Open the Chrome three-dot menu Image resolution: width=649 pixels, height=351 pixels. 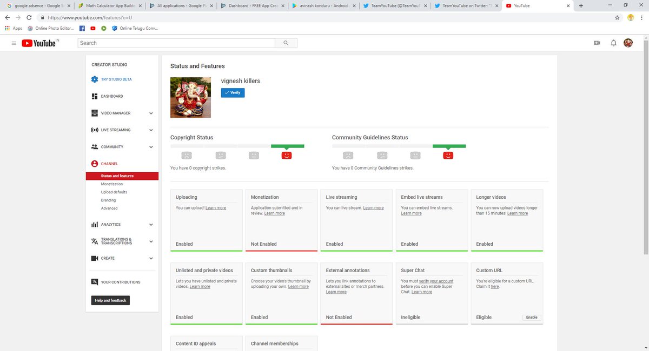pyautogui.click(x=643, y=17)
